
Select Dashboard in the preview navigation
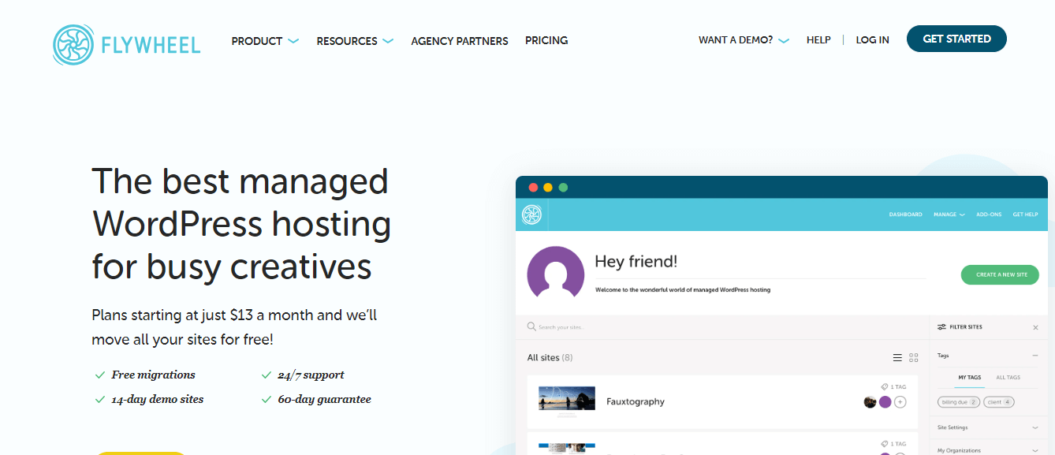click(905, 214)
